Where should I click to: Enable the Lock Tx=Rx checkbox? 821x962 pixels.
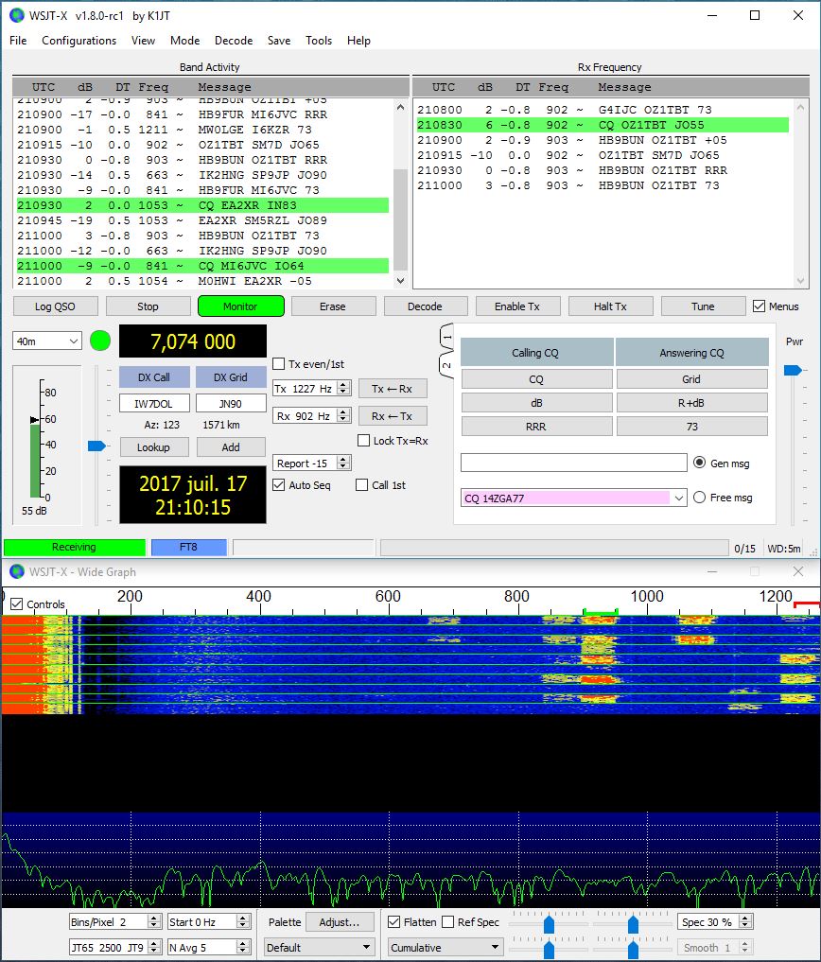(x=364, y=441)
